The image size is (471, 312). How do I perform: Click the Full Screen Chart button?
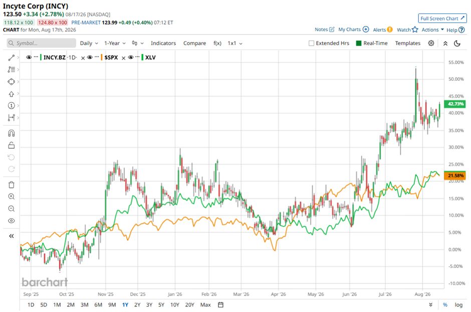point(442,19)
